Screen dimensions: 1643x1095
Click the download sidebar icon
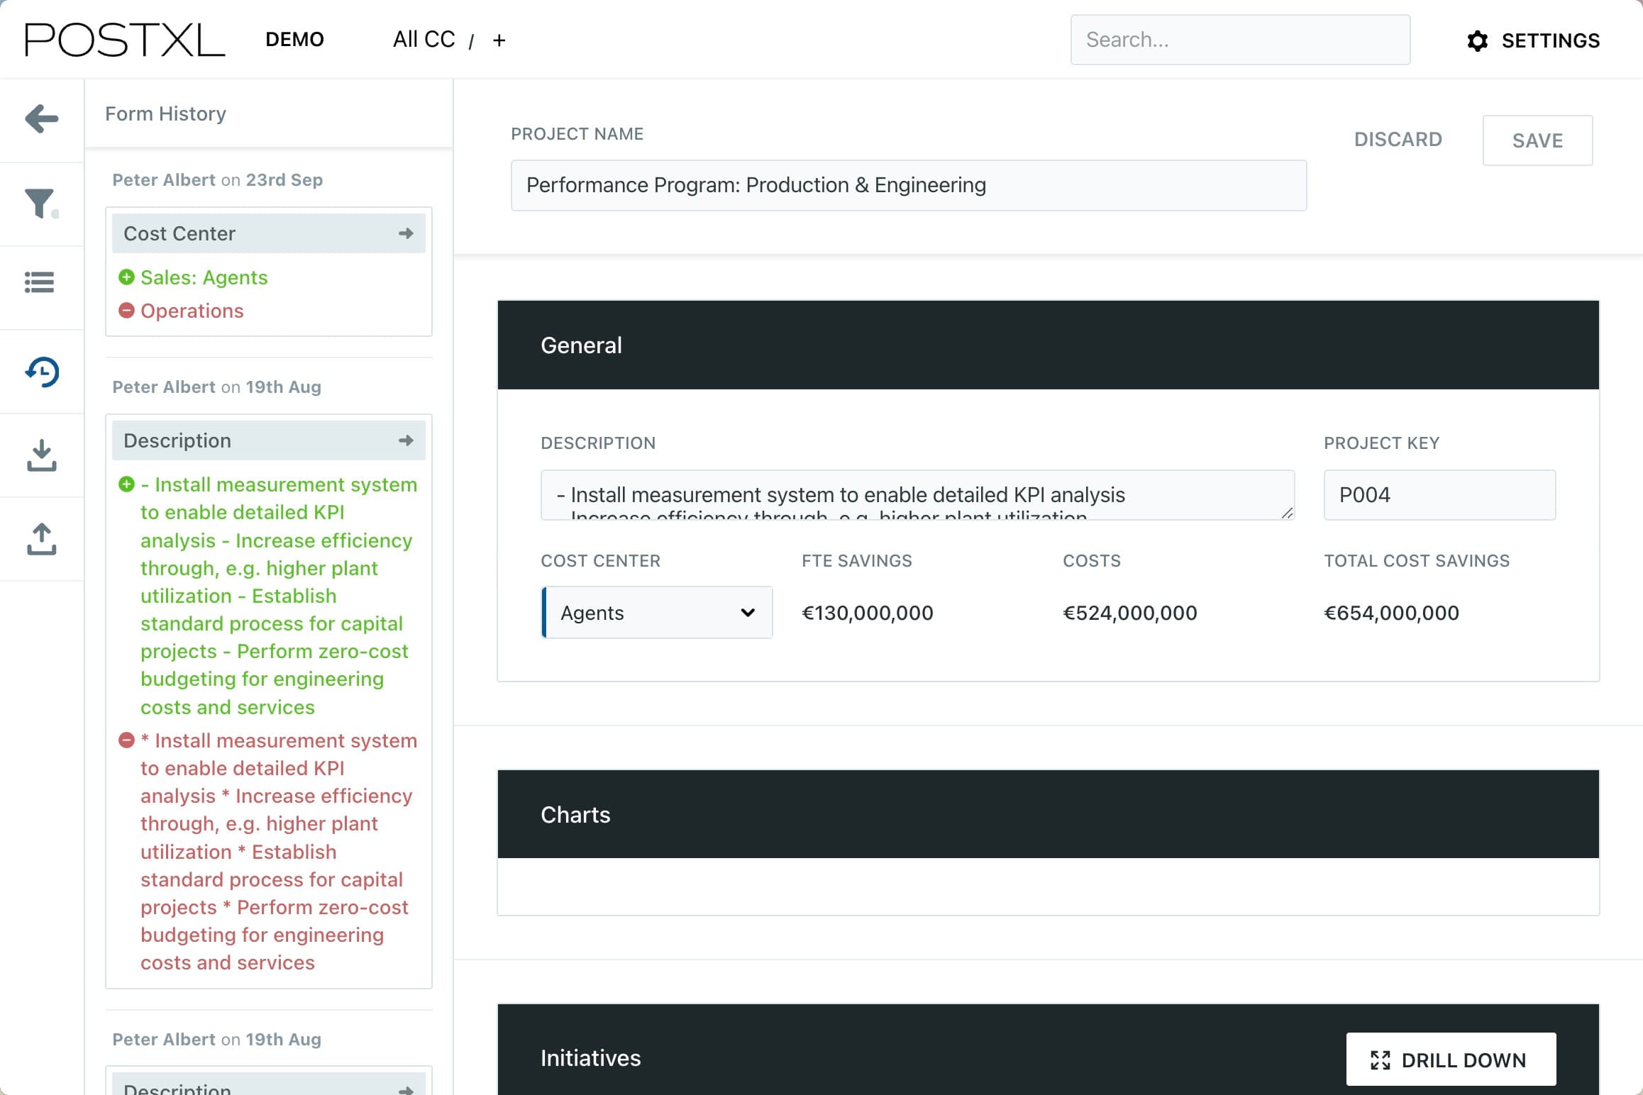pos(42,455)
